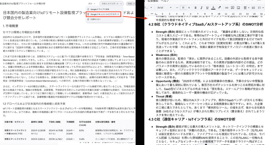Open the Arial font family dropdown
The width and height of the screenshot is (265, 145).
pos(164,8)
